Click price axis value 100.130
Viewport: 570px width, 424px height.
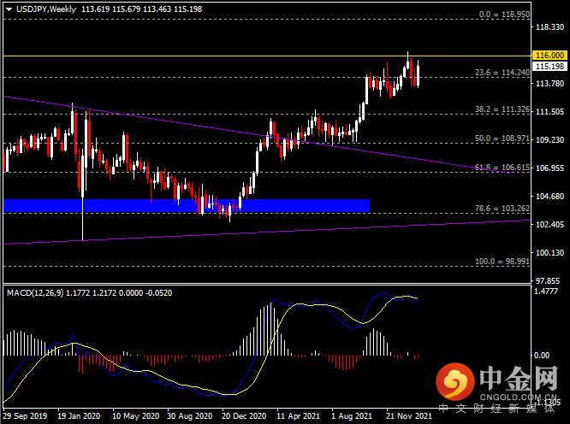pyautogui.click(x=549, y=253)
